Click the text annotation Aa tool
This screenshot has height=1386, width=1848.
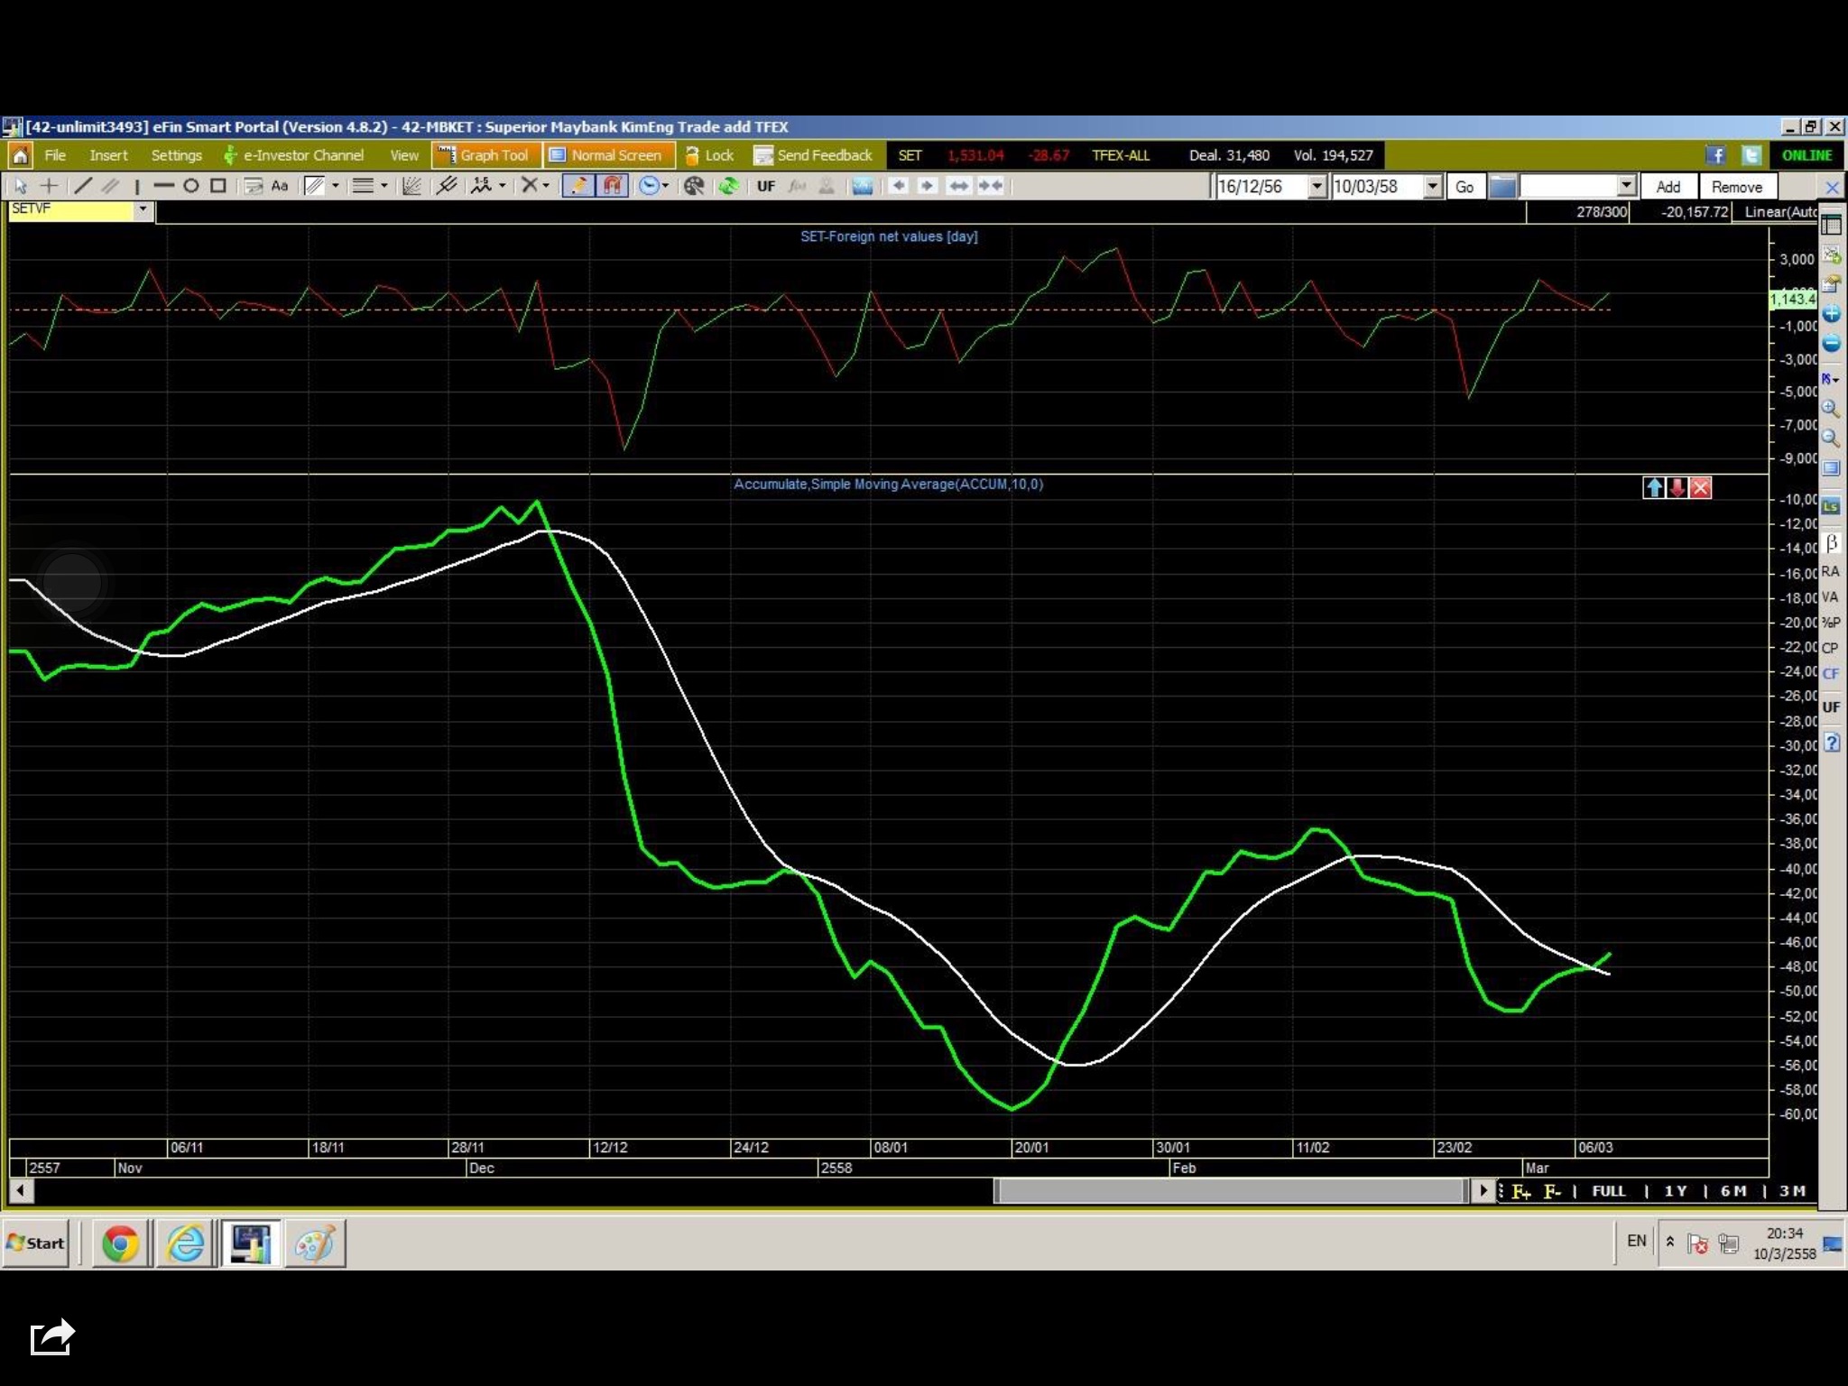click(280, 186)
